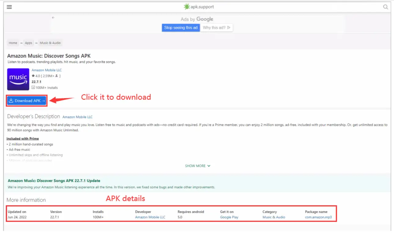This screenshot has height=233, width=394.
Task: Click the included with Prime heading
Action: coord(23,139)
